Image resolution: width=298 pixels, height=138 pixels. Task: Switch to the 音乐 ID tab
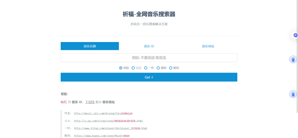(x=149, y=46)
